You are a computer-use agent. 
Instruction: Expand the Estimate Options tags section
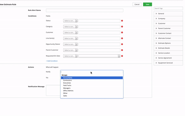click(x=168, y=43)
